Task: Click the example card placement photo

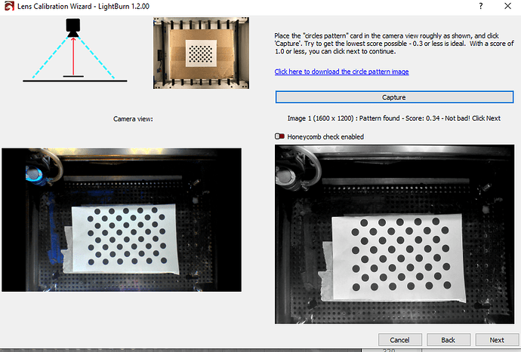Action: [201, 53]
